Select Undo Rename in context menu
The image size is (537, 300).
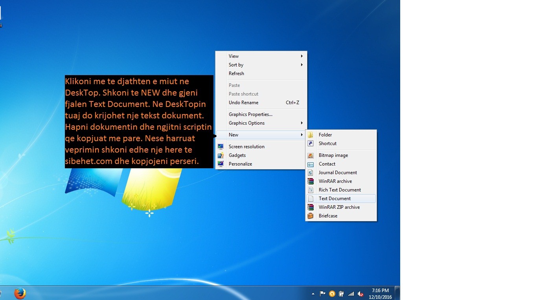point(261,103)
